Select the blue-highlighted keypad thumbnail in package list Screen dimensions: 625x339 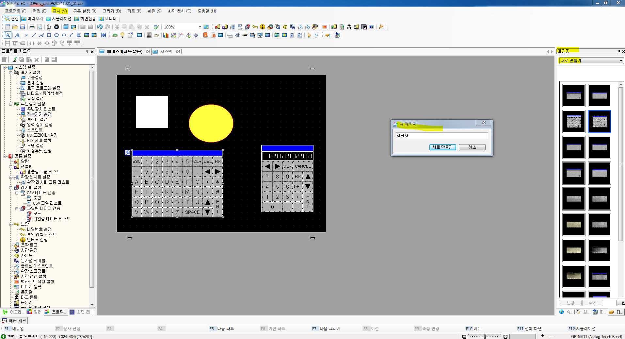tap(600, 121)
